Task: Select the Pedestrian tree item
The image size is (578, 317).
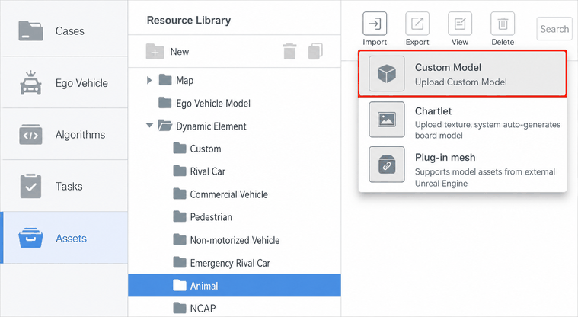Action: [234, 217]
